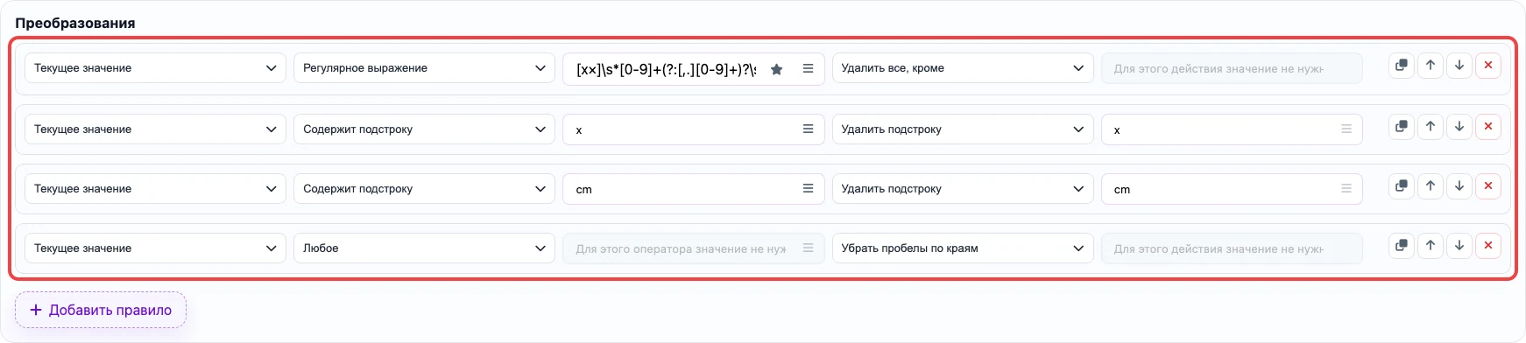This screenshot has width=1526, height=343.
Task: Open the 'Удалить все, кроме' action dropdown
Action: [x=963, y=68]
